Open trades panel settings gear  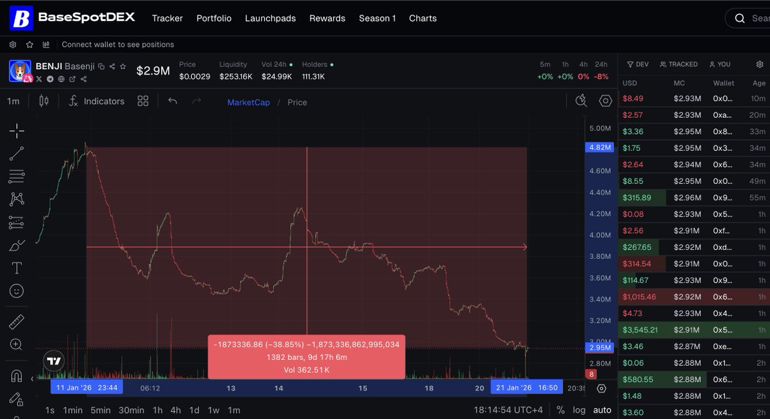[x=760, y=64]
